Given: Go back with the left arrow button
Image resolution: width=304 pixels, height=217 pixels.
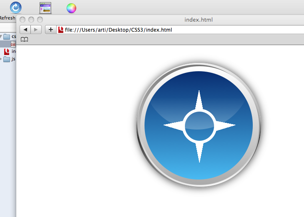Looking at the screenshot, I should 25,30.
